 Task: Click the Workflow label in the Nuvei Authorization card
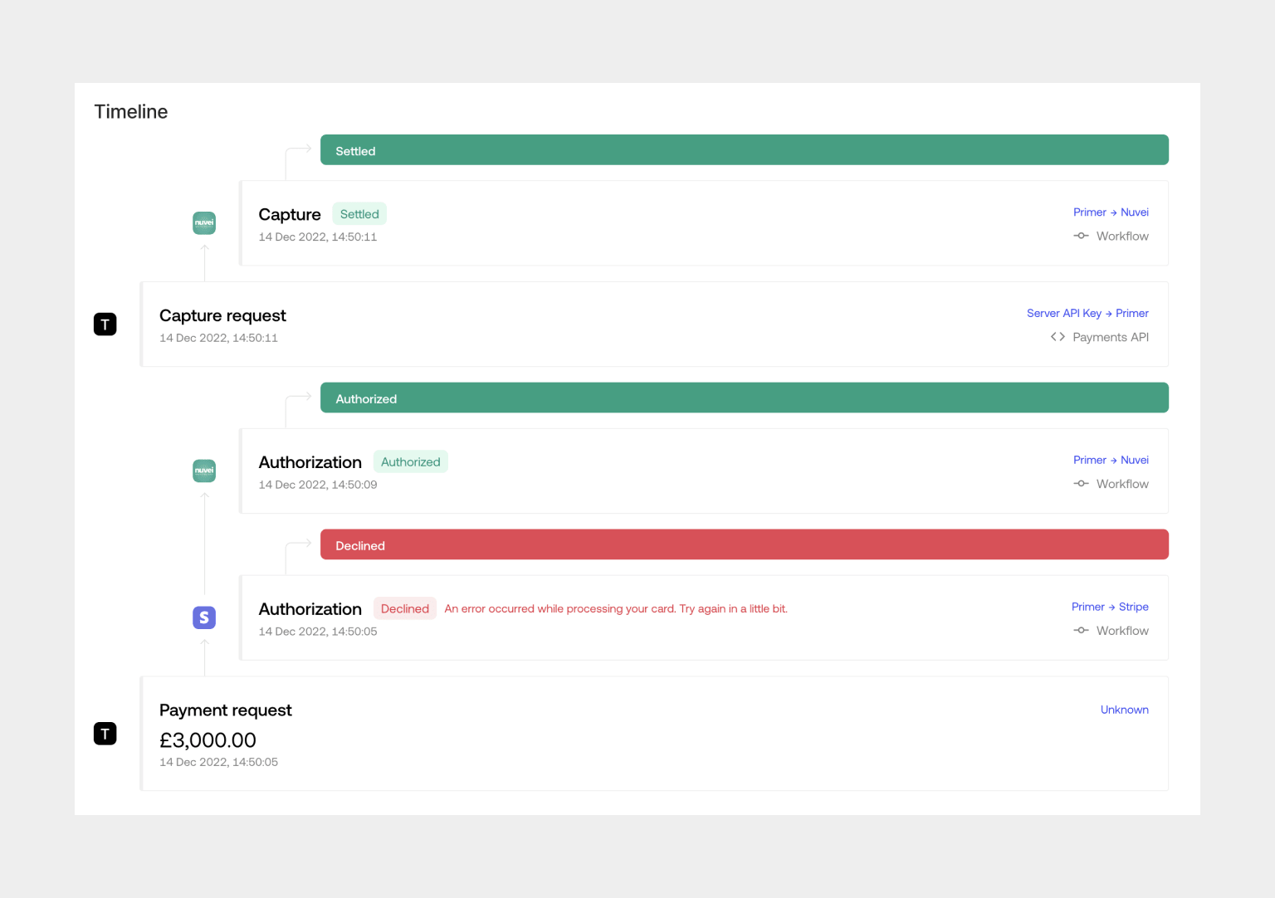pyautogui.click(x=1122, y=484)
